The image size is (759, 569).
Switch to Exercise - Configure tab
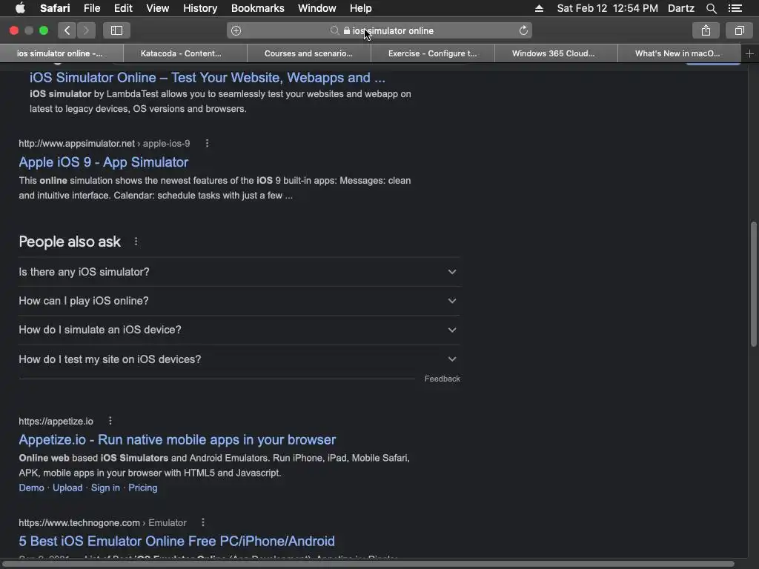coord(433,53)
